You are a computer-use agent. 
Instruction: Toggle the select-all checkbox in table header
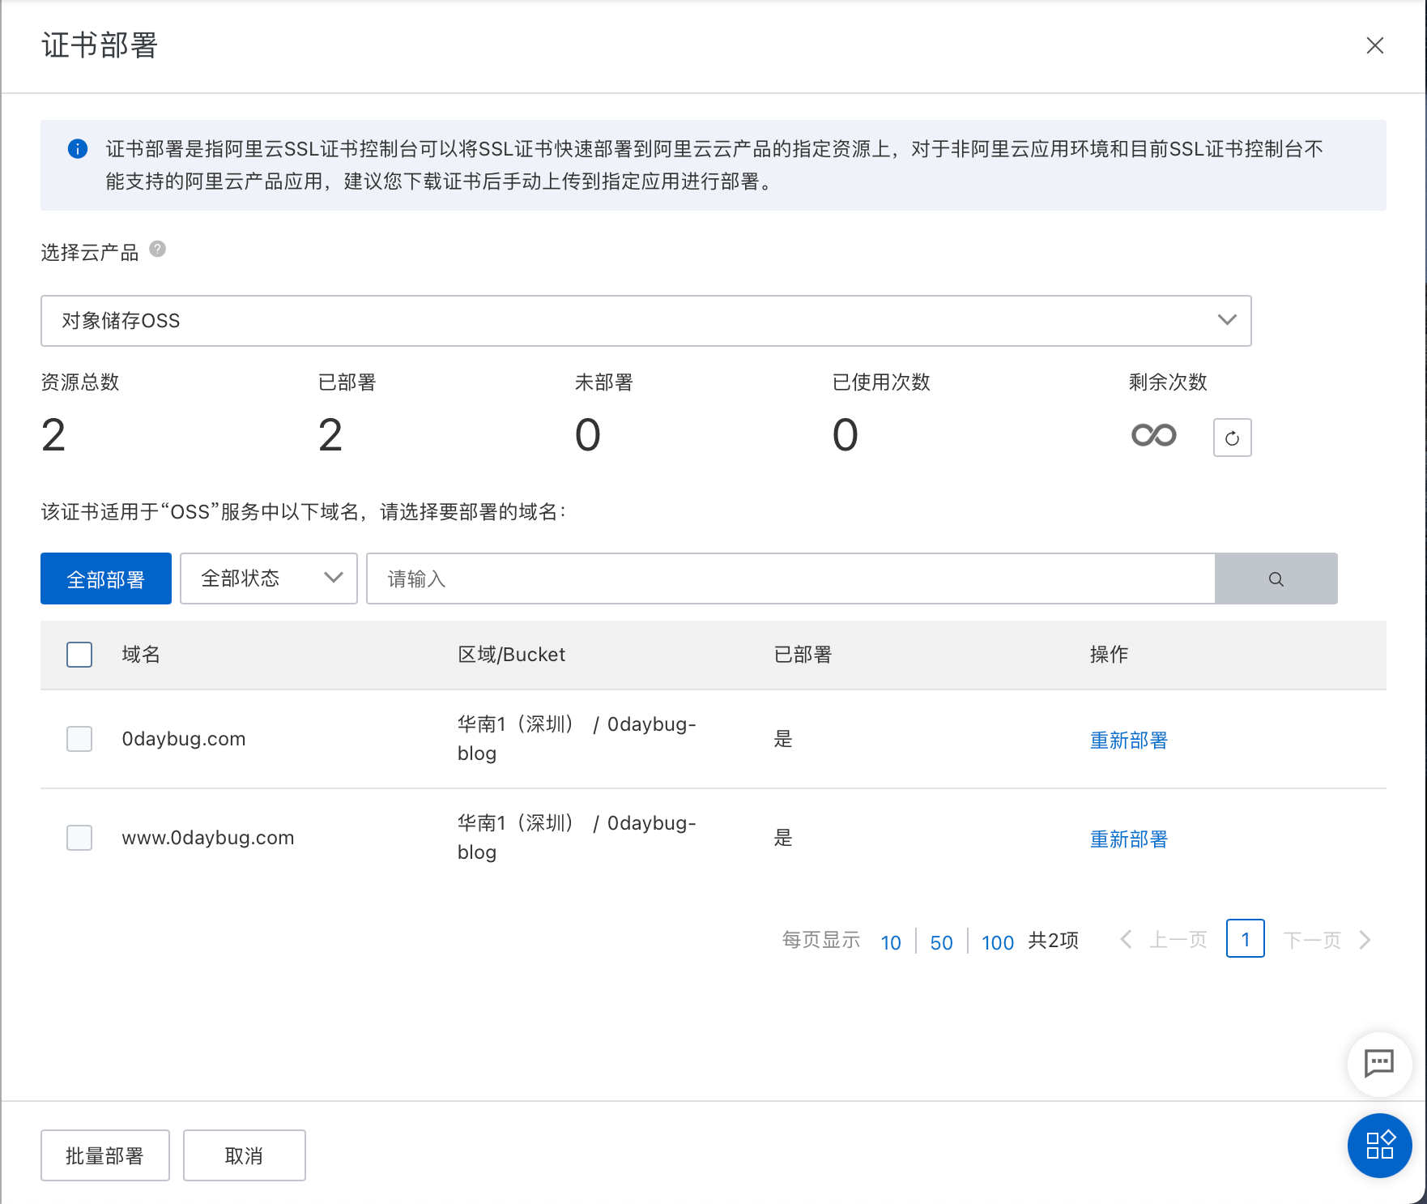79,655
